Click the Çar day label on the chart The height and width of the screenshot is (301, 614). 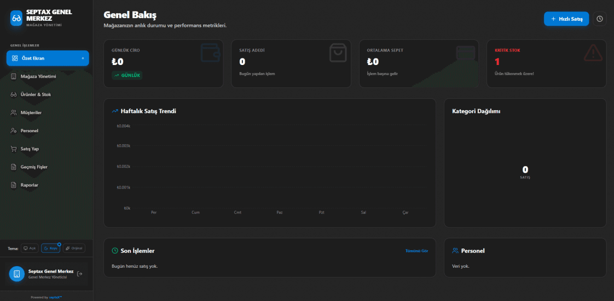click(406, 213)
